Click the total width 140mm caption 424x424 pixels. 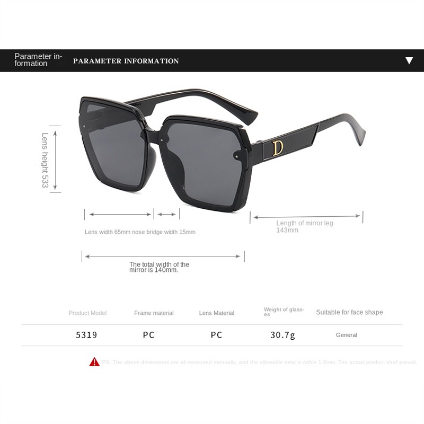tap(159, 267)
